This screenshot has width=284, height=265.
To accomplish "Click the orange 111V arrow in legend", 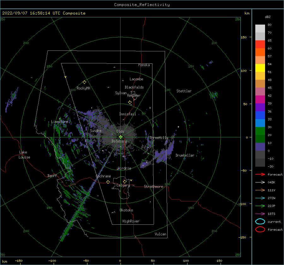I will tap(260, 190).
